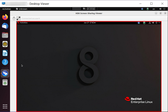Click the globe tray icon in the outer top bar
Viewport: 168px width, 112px height.
click(142, 9)
